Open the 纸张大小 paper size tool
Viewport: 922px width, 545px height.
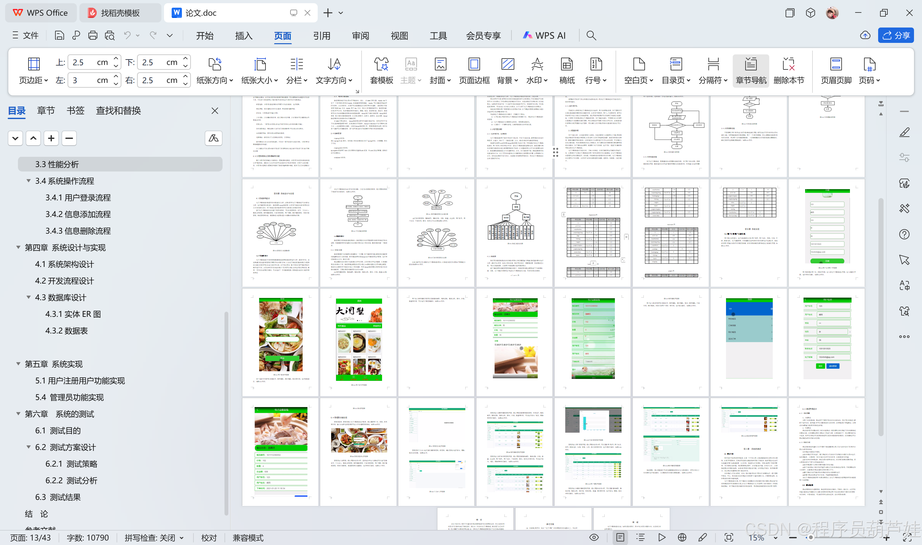pos(259,71)
